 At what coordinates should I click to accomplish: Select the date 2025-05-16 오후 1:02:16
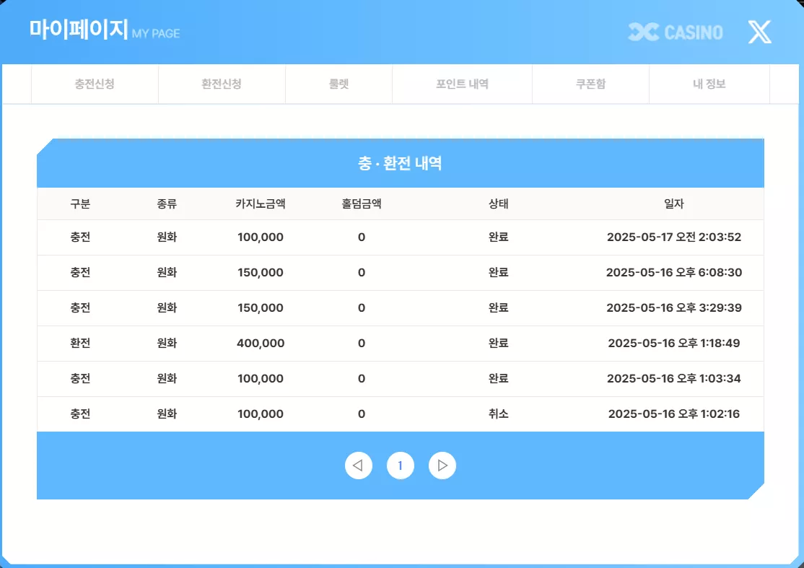[674, 414]
